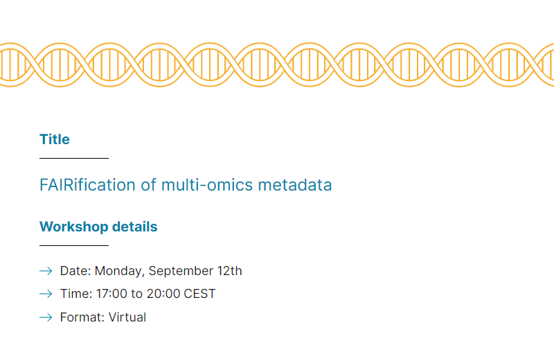
Task: Open the "FAIRification of multi-omics metadata" title
Action: (186, 185)
